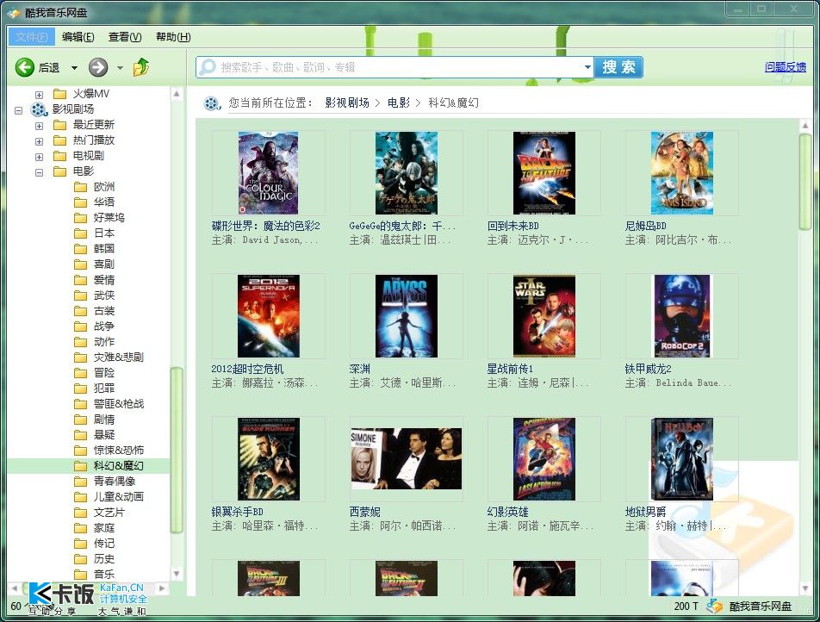This screenshot has height=622, width=820.
Task: Click the 爱情 folder icon
Action: [81, 280]
